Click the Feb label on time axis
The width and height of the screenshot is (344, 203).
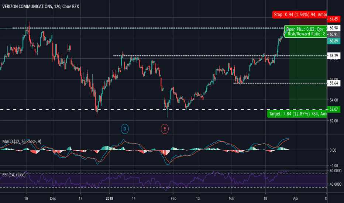point(173,199)
